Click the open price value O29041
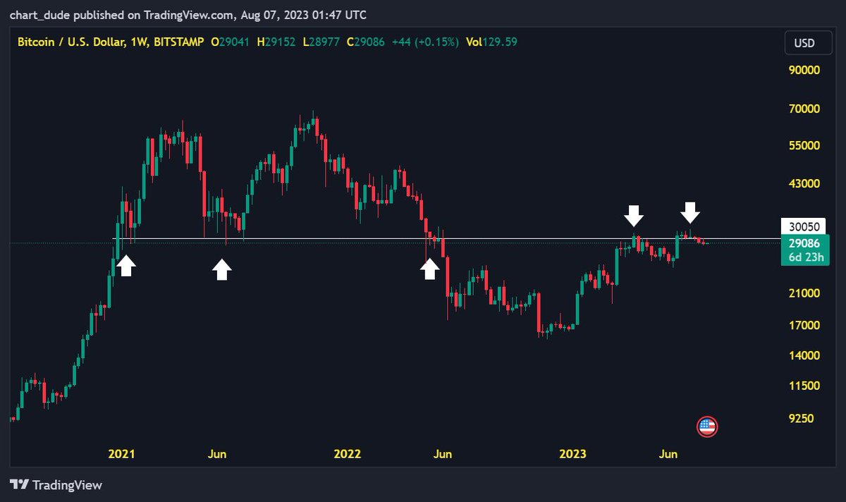Viewport: 846px width, 502px height. point(231,42)
